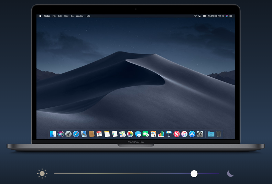Open System Preferences from the dock
272x184 pixels.
tap(200, 134)
